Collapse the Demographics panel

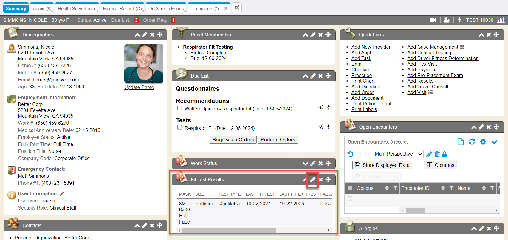[x=137, y=35]
